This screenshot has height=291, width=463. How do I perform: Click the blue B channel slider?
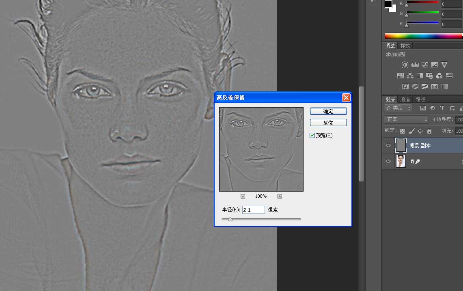[422, 22]
